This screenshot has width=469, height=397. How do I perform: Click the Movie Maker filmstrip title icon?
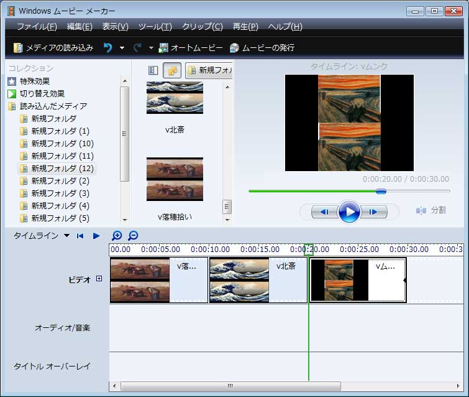[x=11, y=11]
